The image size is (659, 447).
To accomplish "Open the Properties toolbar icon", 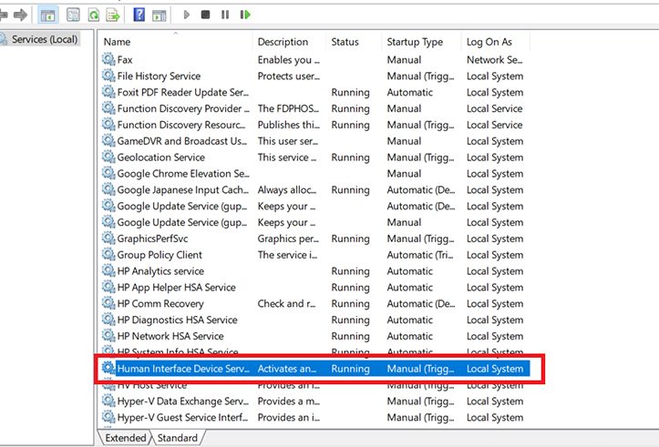I will pos(73,15).
